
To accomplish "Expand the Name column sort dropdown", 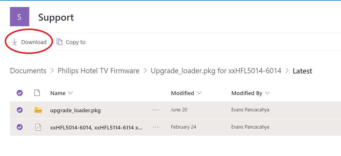I will click(70, 93).
